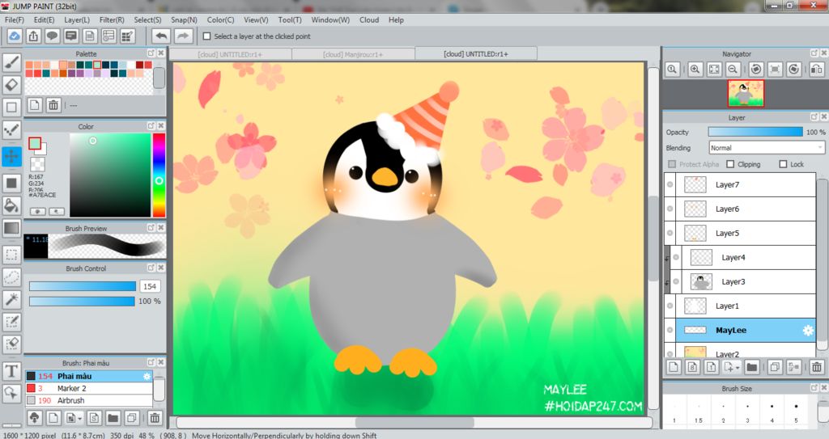This screenshot has height=439, width=829.
Task: Switch to first UNTITLED:r1+ canvas tab
Action: click(x=230, y=54)
